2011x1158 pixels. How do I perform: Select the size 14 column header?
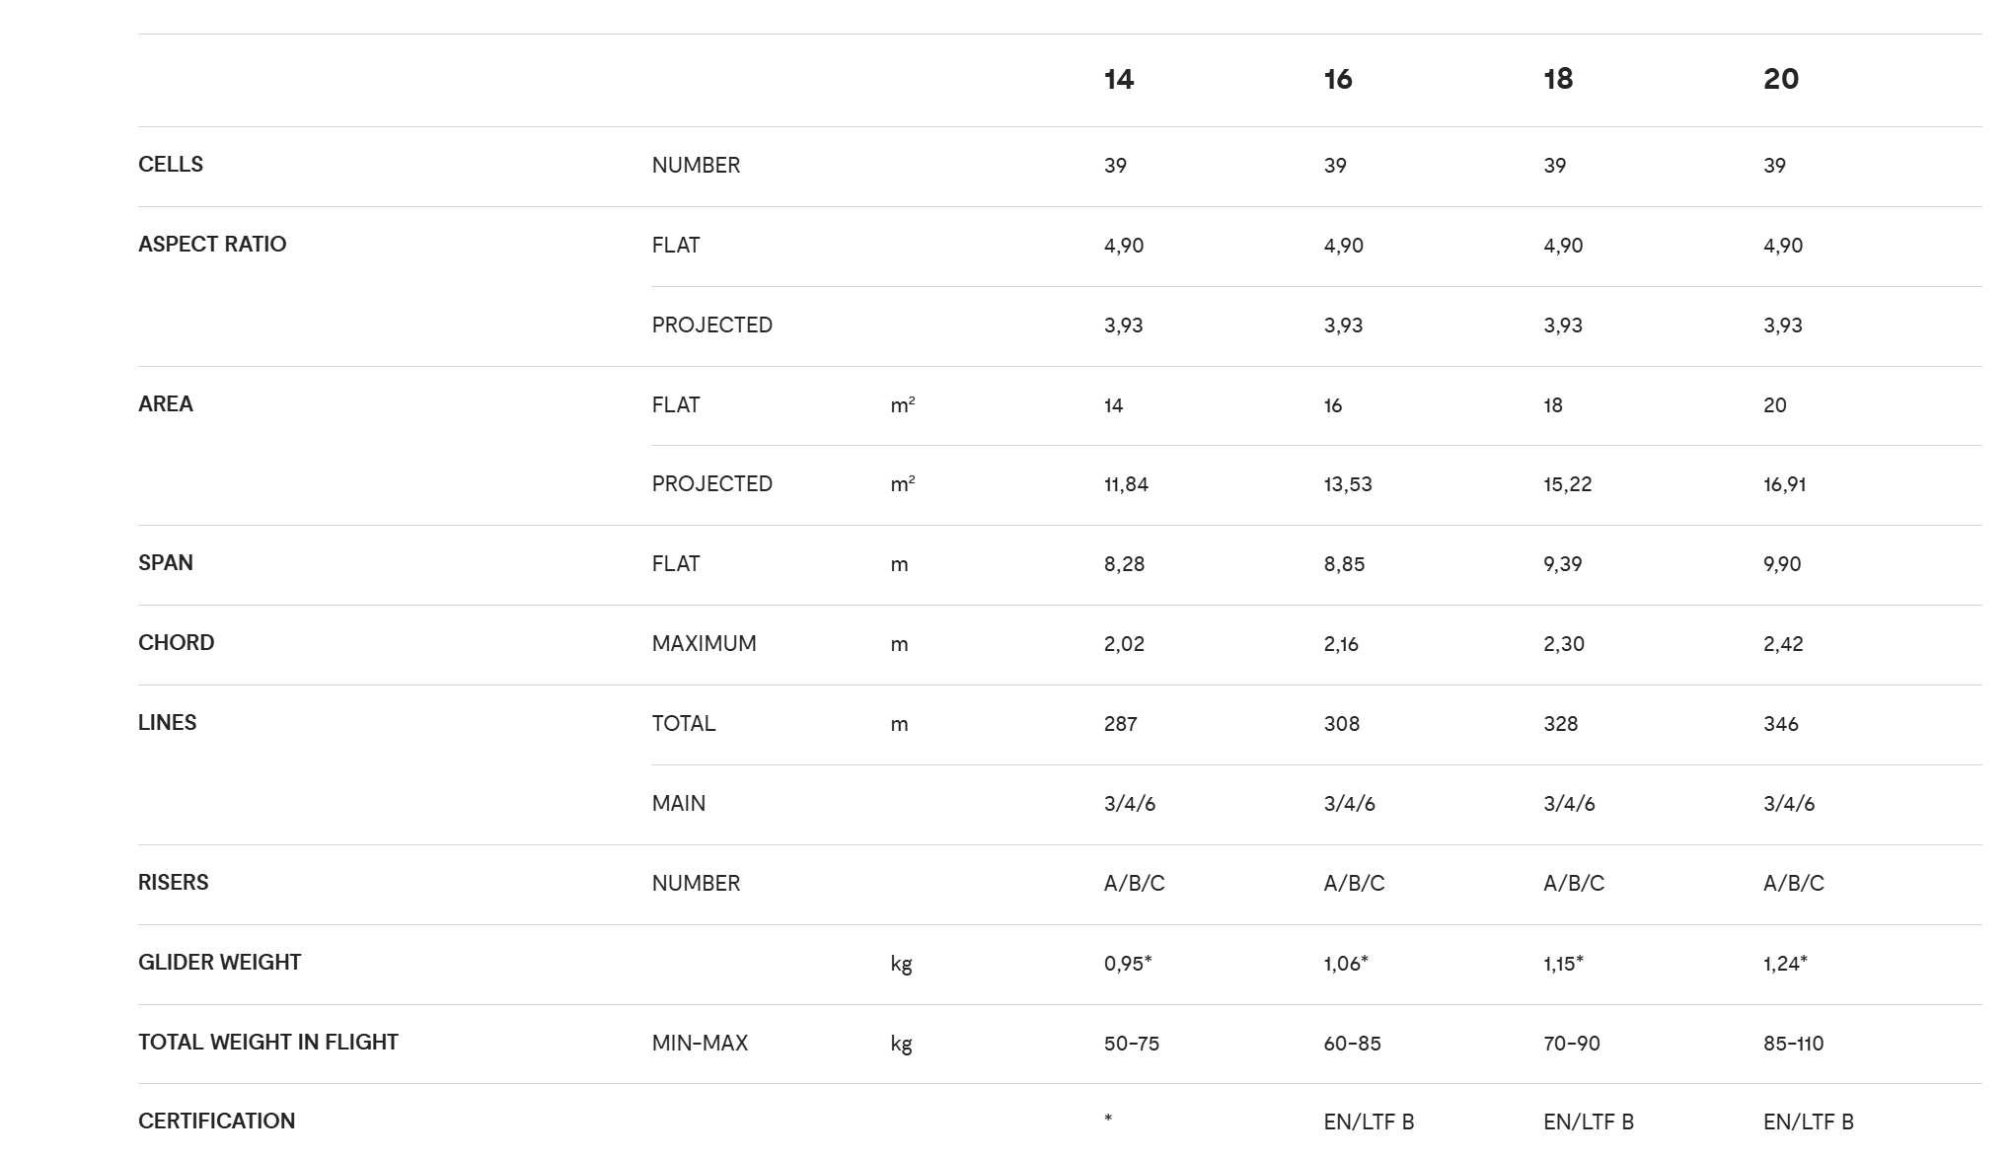1119,79
